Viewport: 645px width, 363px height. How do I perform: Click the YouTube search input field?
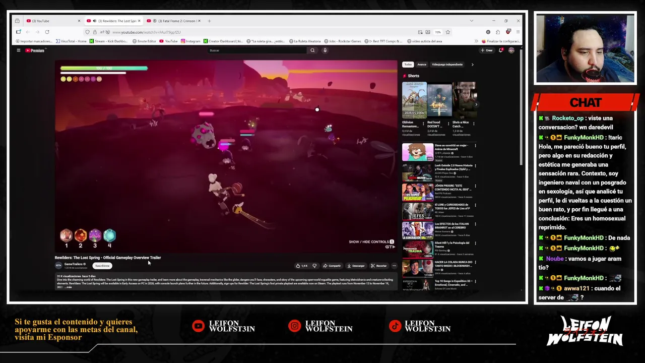pos(257,50)
